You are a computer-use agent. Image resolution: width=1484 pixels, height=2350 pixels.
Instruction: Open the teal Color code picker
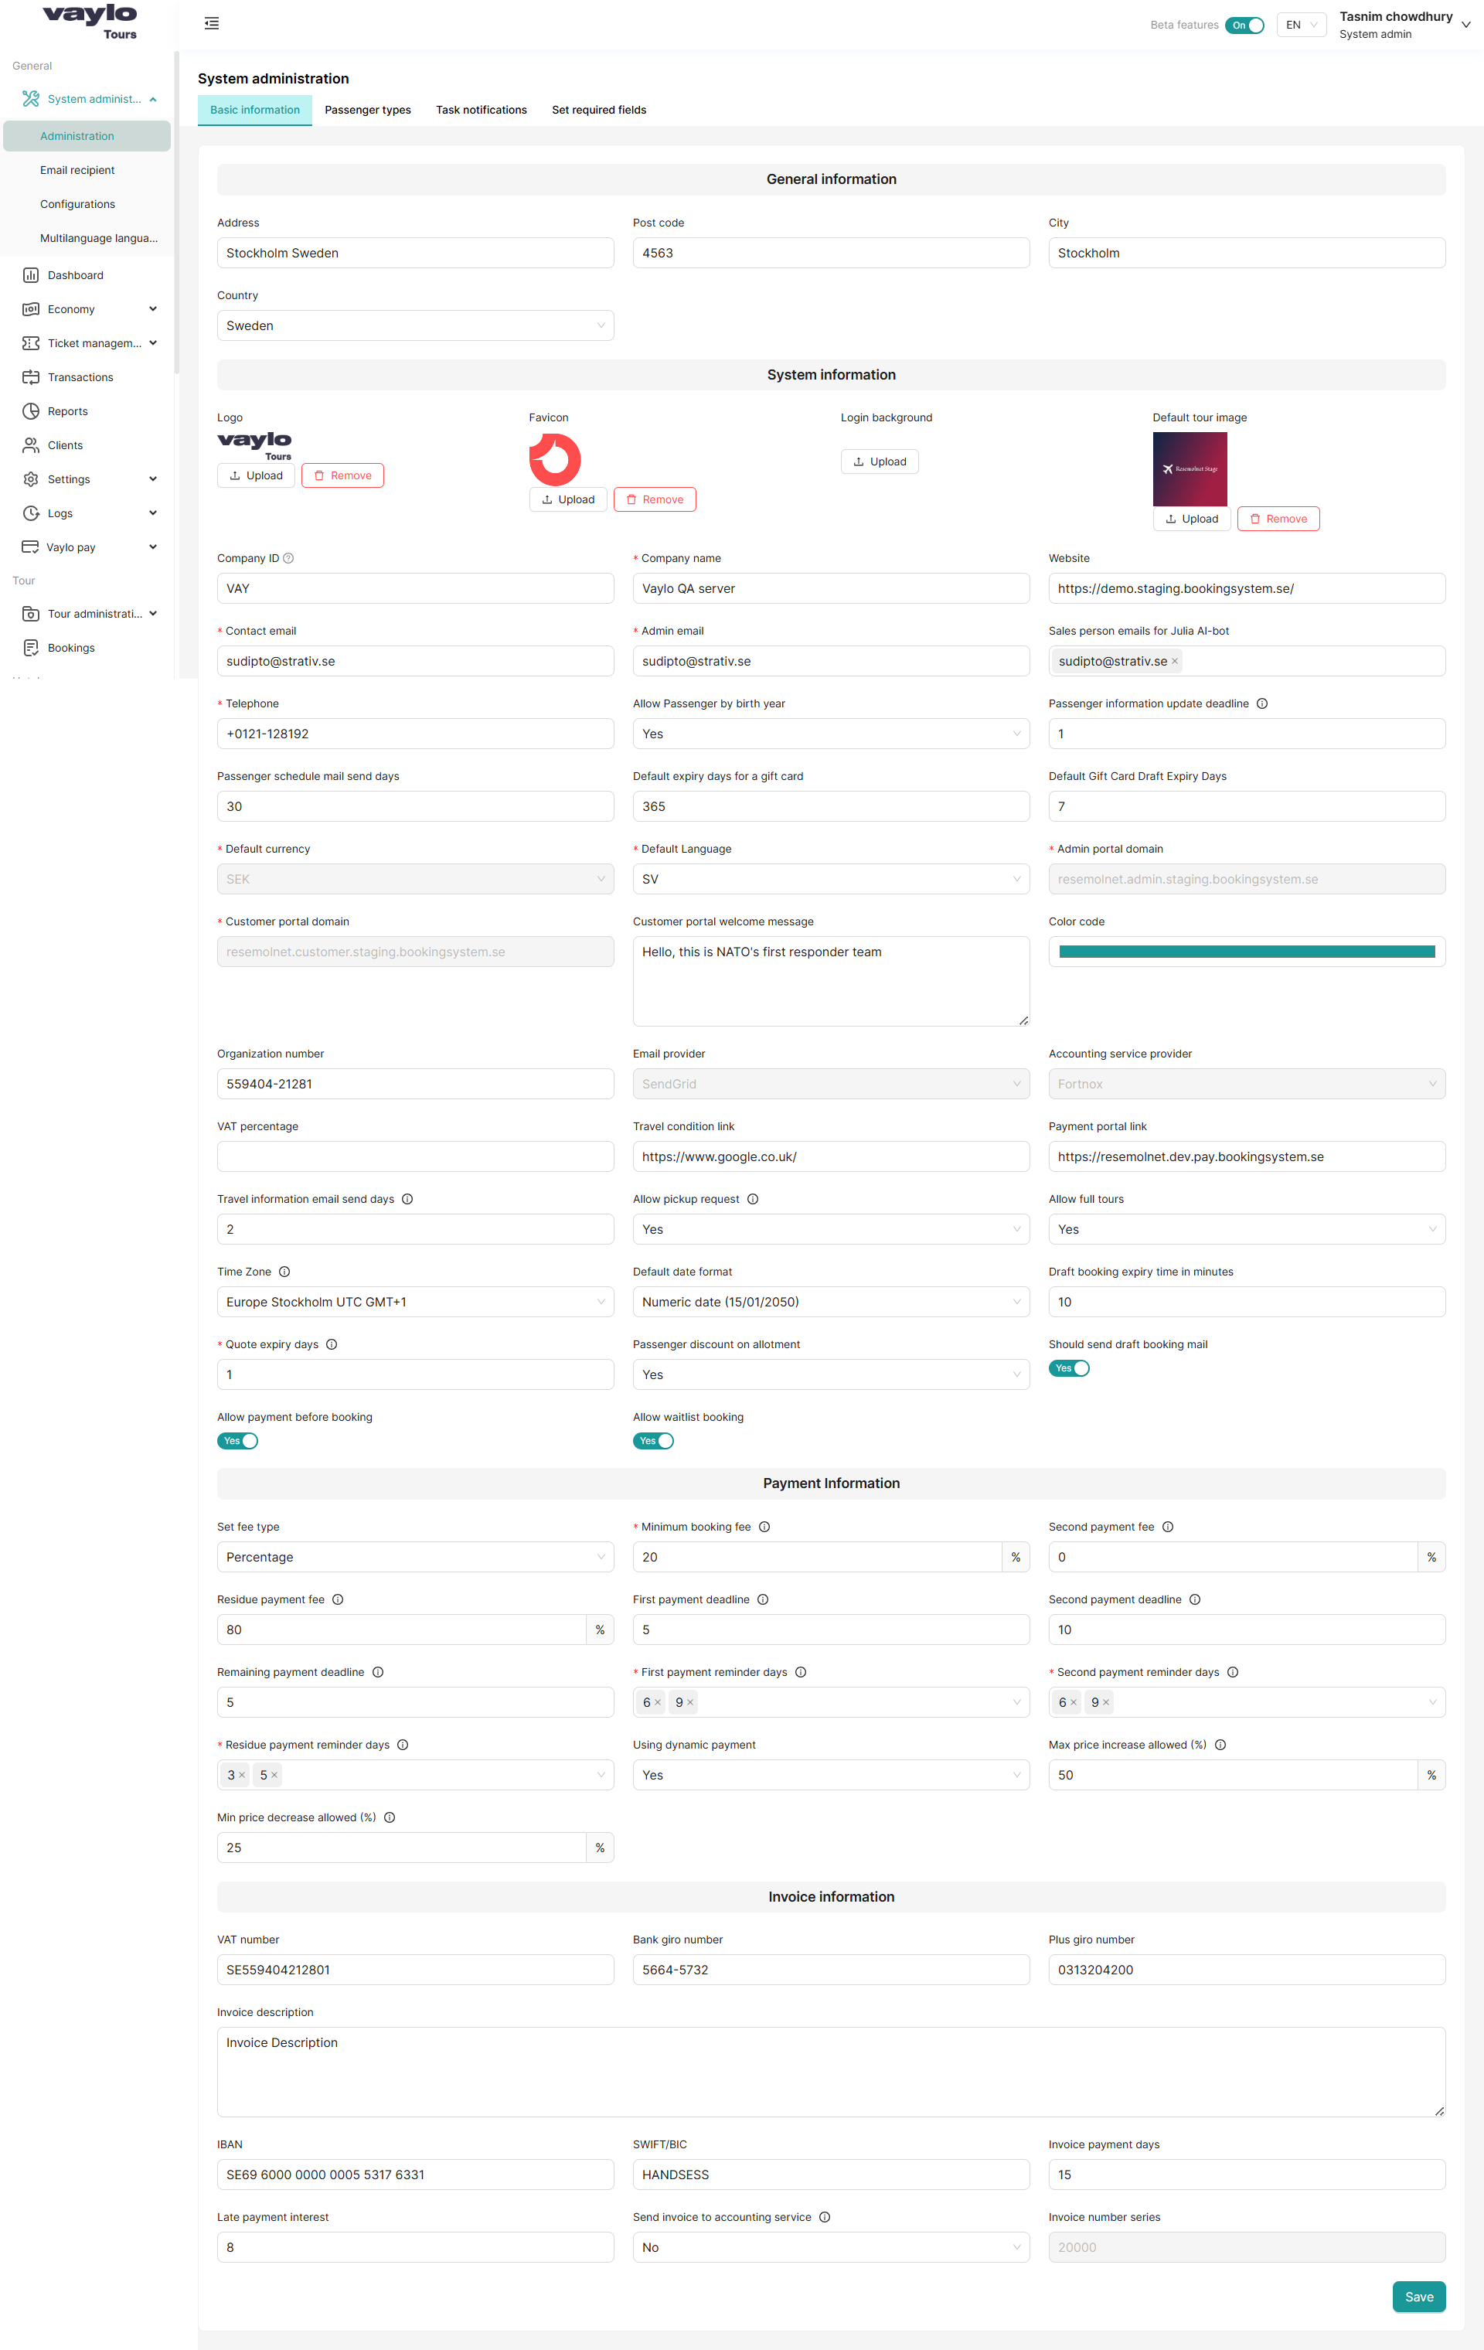1246,952
